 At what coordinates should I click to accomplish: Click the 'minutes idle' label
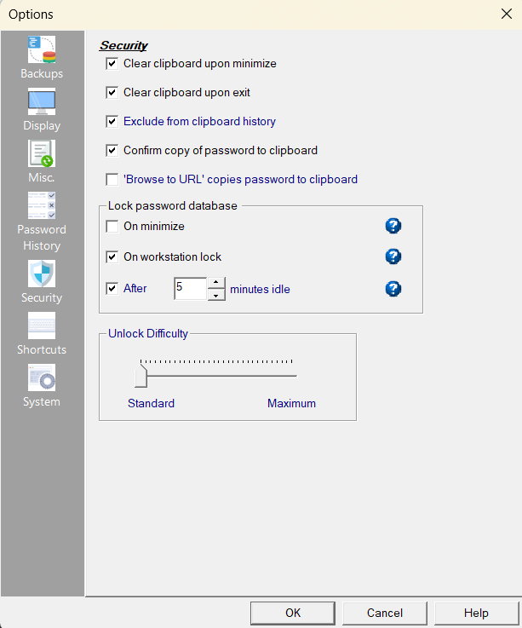point(260,289)
